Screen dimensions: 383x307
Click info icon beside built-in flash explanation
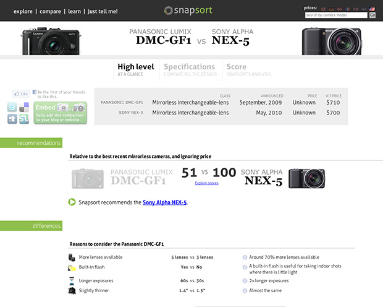(245, 267)
